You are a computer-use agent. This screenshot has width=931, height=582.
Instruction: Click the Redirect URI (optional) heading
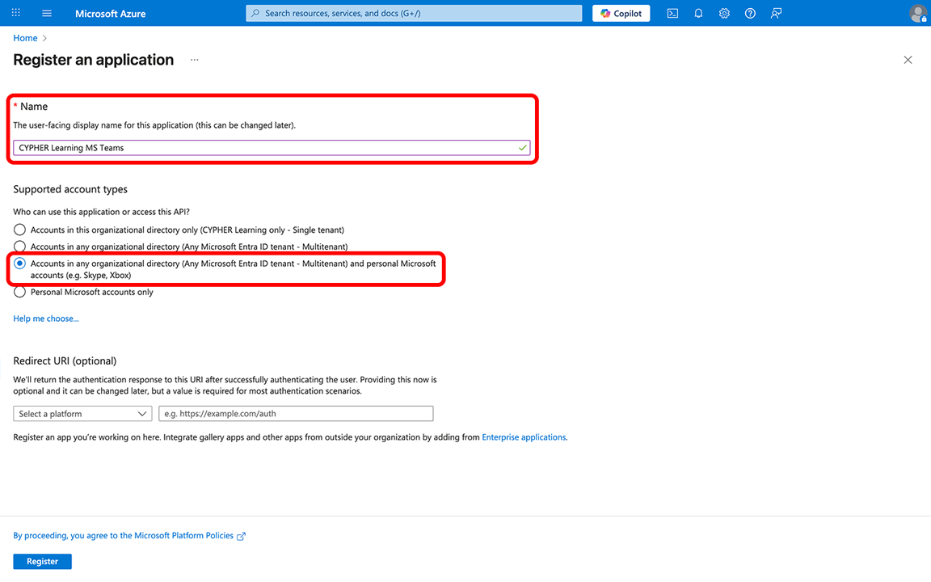tap(65, 361)
